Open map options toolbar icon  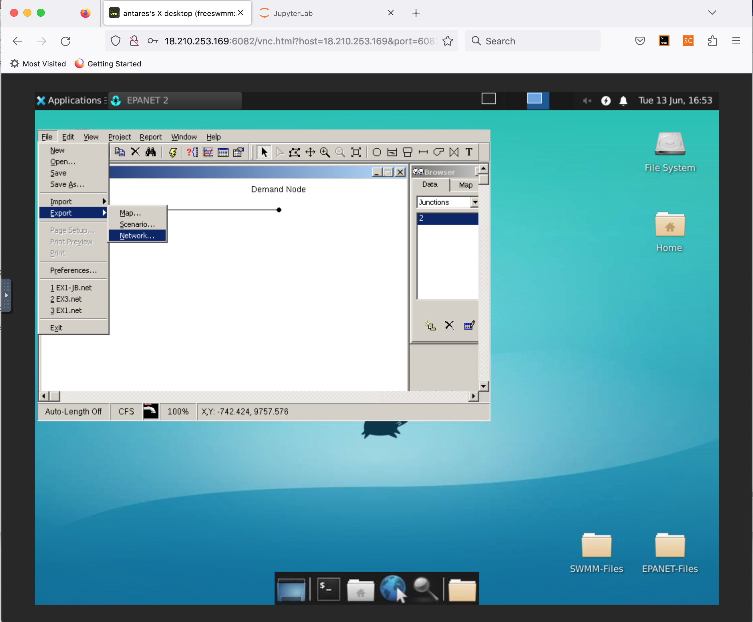click(x=239, y=152)
